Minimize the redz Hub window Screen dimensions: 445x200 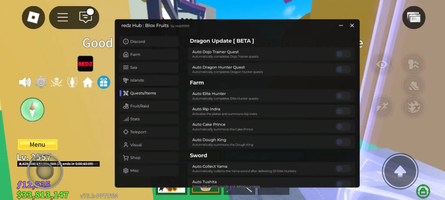point(341,26)
